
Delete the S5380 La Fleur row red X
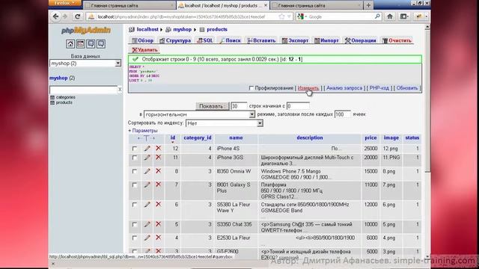[x=158, y=204]
